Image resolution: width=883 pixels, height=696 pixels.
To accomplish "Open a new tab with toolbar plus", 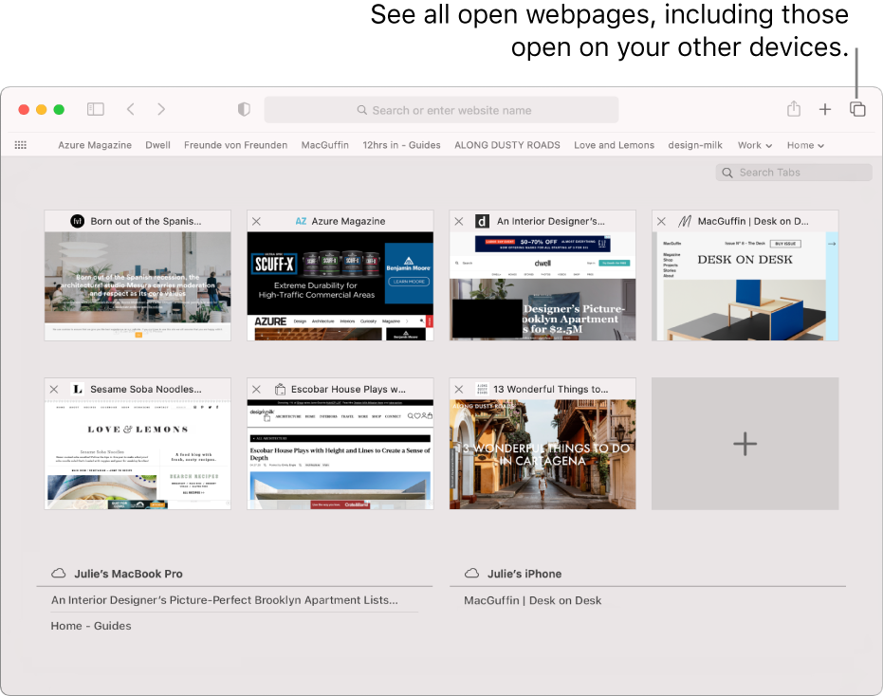I will pyautogui.click(x=824, y=109).
